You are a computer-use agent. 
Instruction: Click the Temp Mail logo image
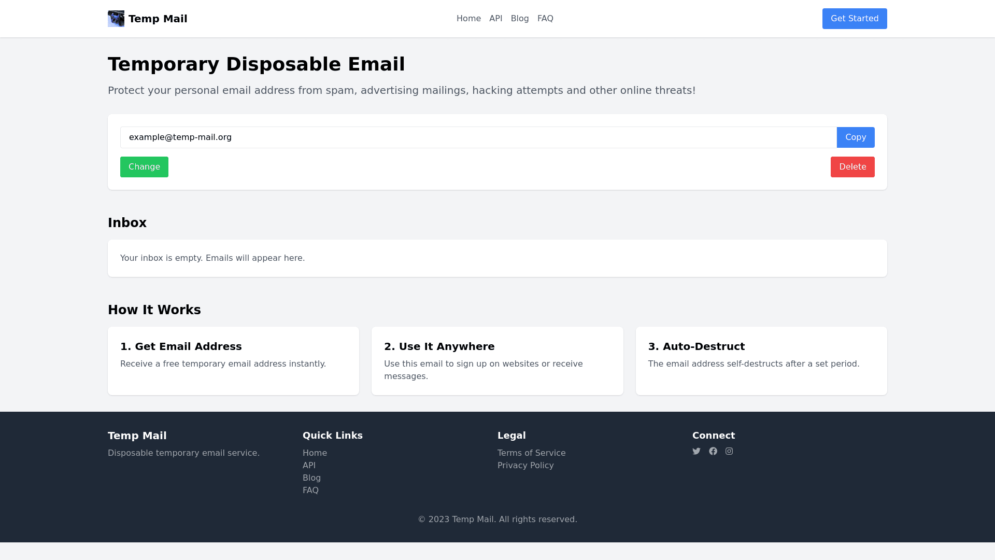[x=116, y=19]
